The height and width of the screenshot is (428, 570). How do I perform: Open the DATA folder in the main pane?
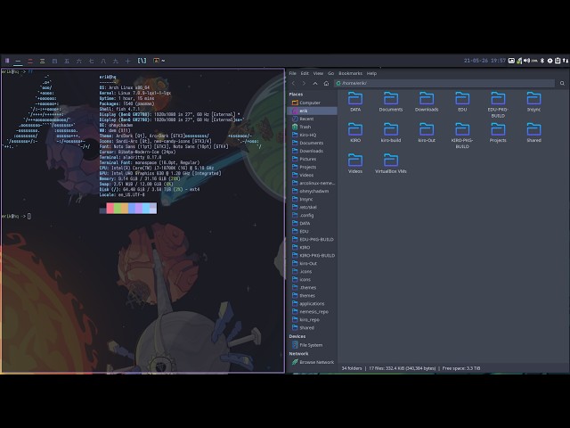(355, 102)
